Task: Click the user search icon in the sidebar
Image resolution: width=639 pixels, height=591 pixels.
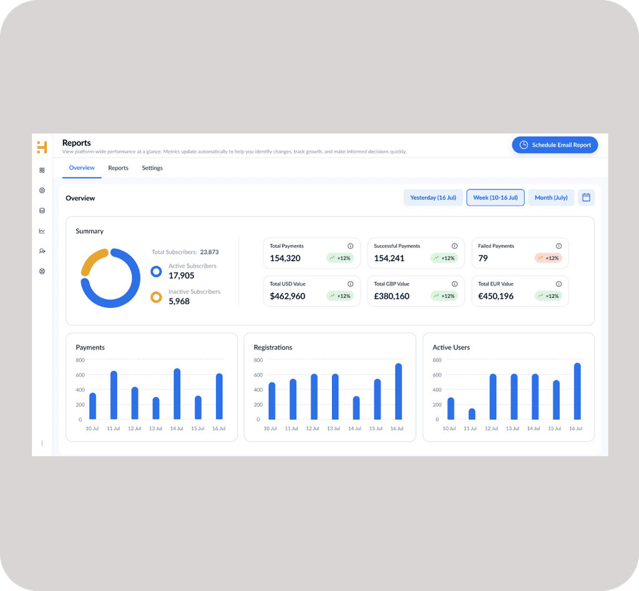Action: pos(42,251)
